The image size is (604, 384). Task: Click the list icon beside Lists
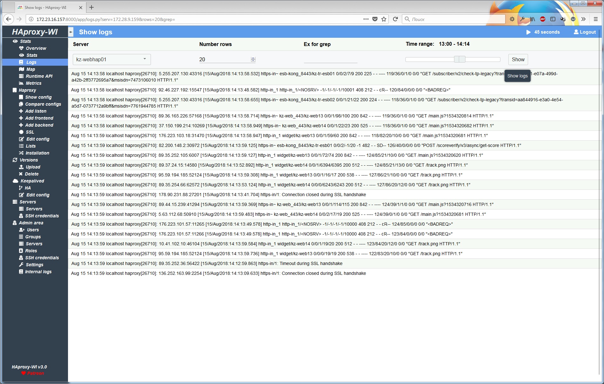(x=21, y=146)
